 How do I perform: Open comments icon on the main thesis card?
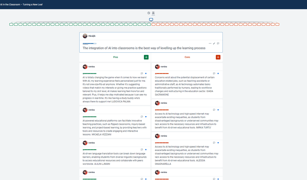(218, 43)
